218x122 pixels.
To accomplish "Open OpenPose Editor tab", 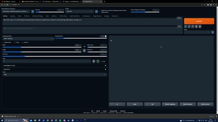I will (x=75, y=16).
